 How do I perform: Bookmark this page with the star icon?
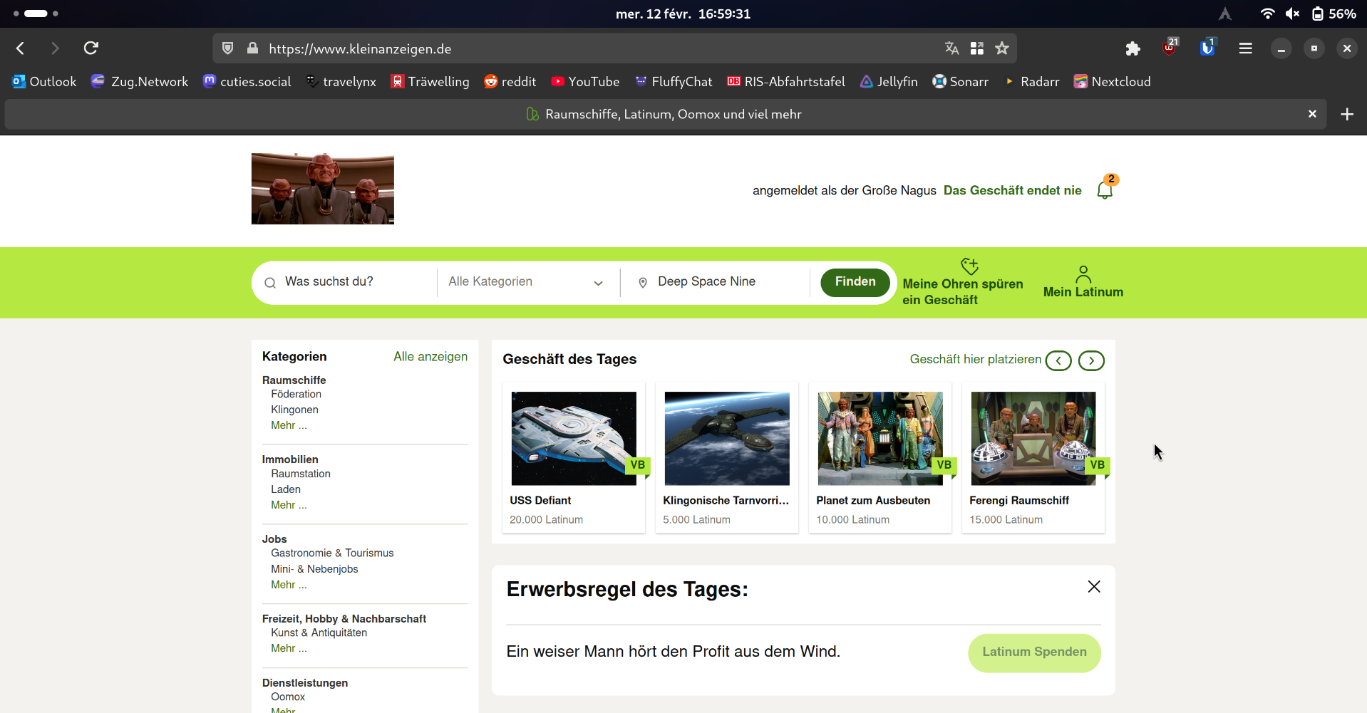click(1002, 48)
